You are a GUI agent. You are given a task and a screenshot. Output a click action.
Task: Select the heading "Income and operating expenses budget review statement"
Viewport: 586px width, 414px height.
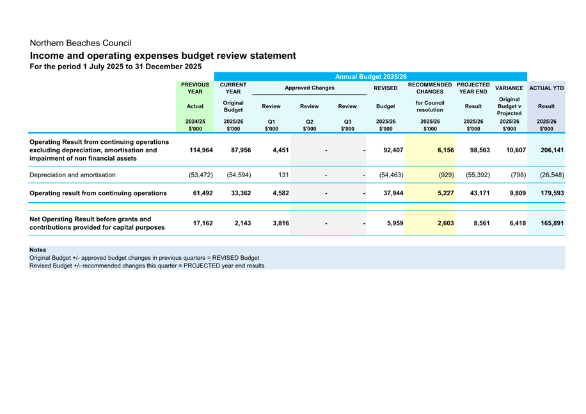(x=163, y=56)
